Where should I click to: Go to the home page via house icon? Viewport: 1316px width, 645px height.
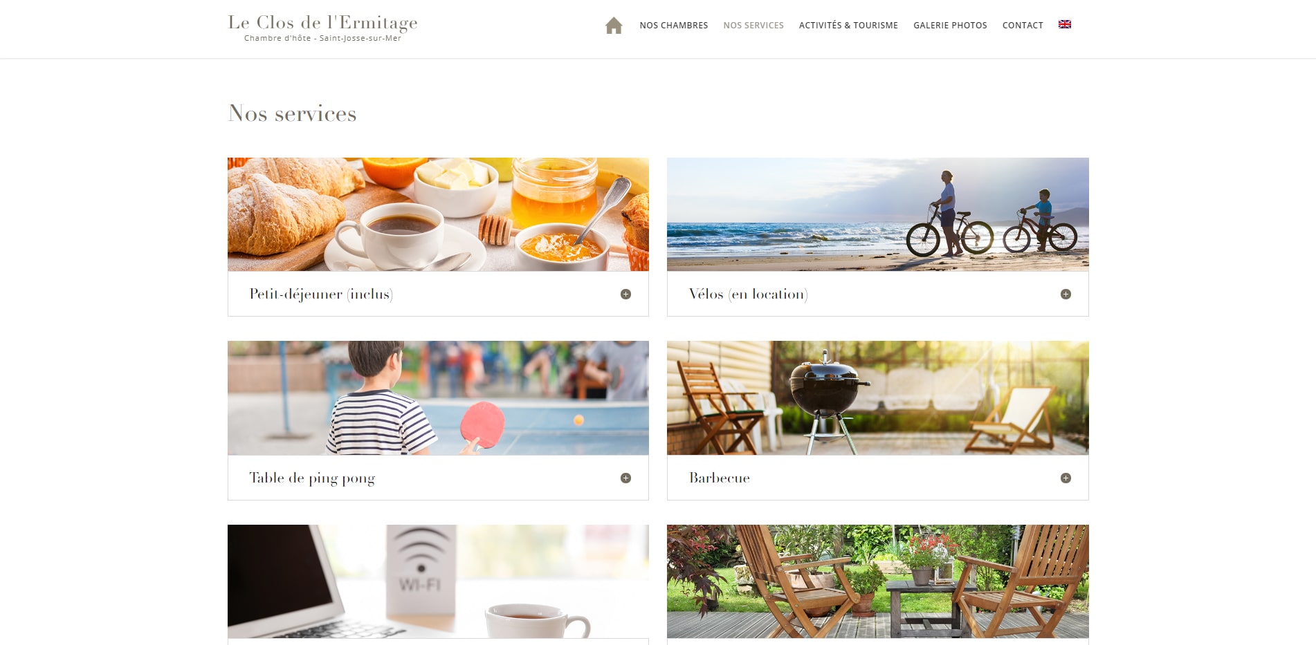click(614, 26)
